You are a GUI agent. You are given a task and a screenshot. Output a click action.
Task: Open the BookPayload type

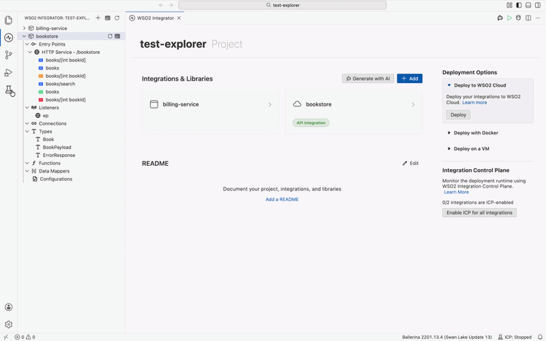[x=57, y=147]
